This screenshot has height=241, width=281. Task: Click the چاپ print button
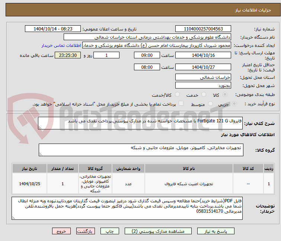tap(110, 231)
